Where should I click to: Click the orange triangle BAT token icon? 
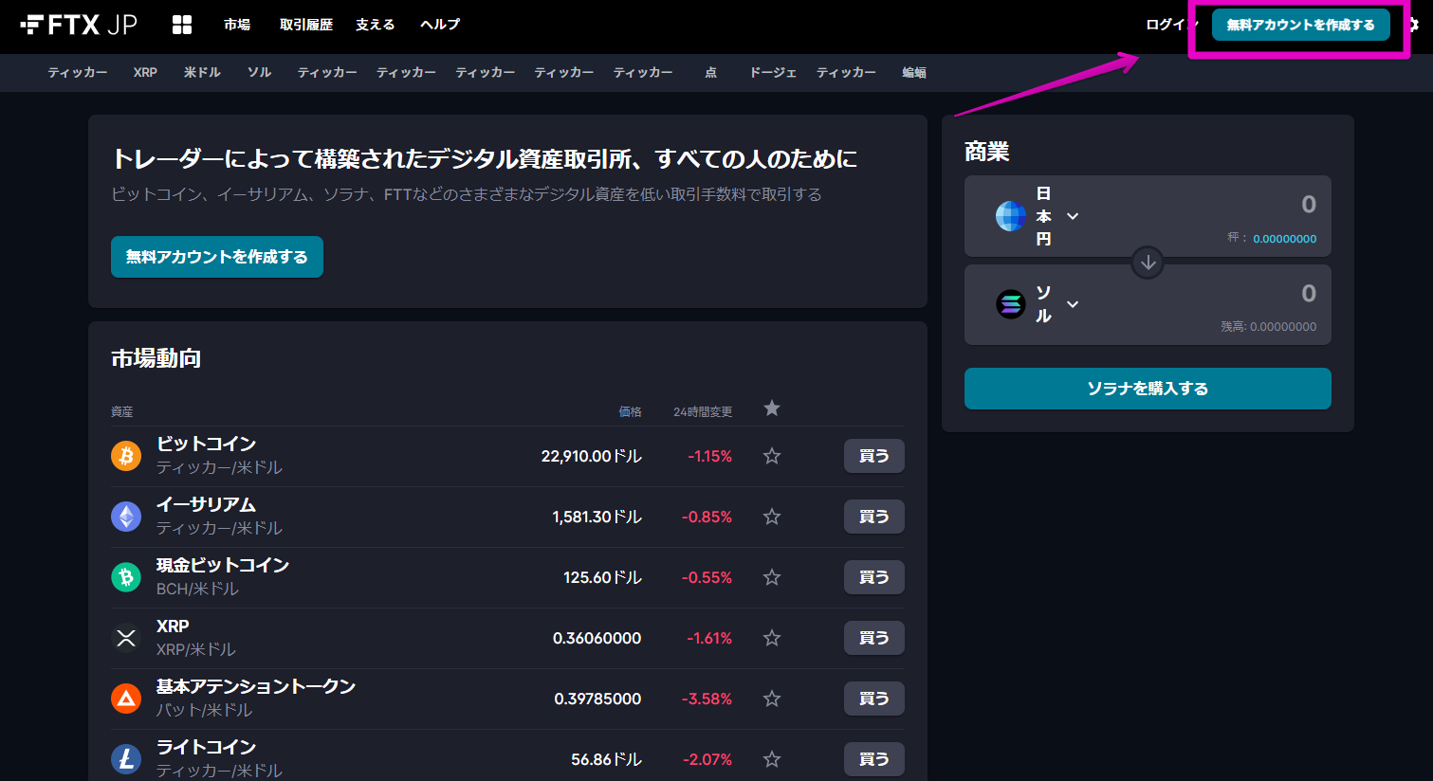pyautogui.click(x=126, y=699)
